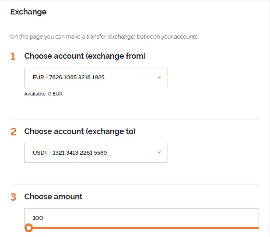Click the Available: 0 EUR balance label
Viewport: 270px width, 237px height.
(x=43, y=94)
